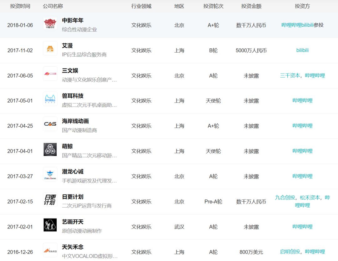The width and height of the screenshot is (338, 261).
Task: Select the 投资时间 column header
Action: (20, 6)
